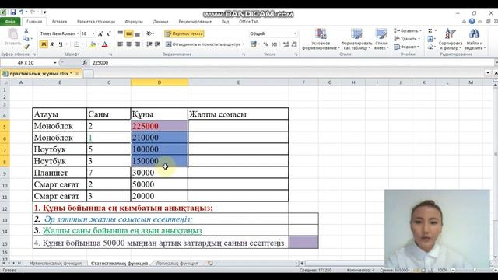This screenshot has height=280, width=498.
Task: Click the decrease decimal icon
Action: point(294,44)
